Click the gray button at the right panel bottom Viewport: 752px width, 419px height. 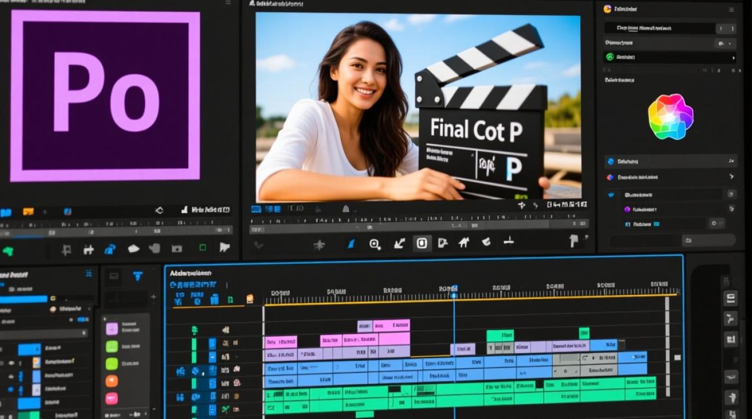708,240
